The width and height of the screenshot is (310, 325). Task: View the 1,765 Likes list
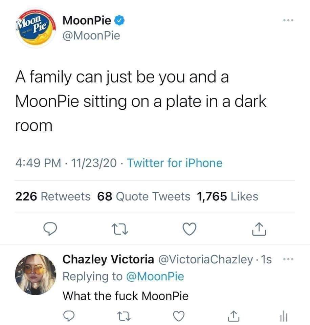point(227,196)
